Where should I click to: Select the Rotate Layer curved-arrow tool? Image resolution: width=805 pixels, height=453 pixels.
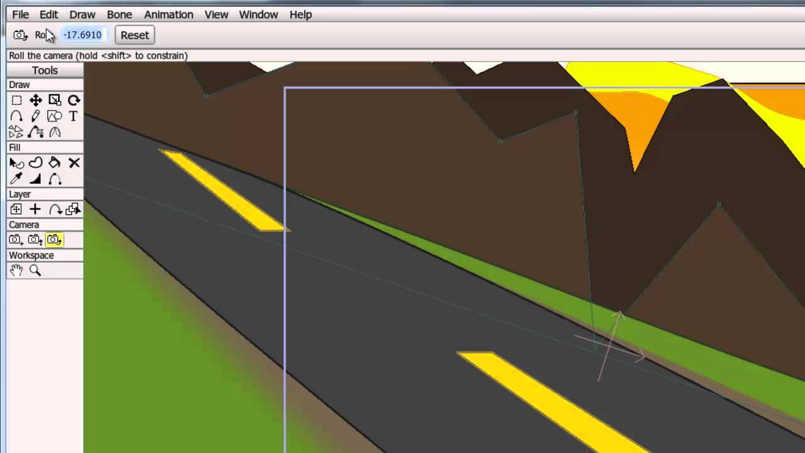tap(55, 210)
